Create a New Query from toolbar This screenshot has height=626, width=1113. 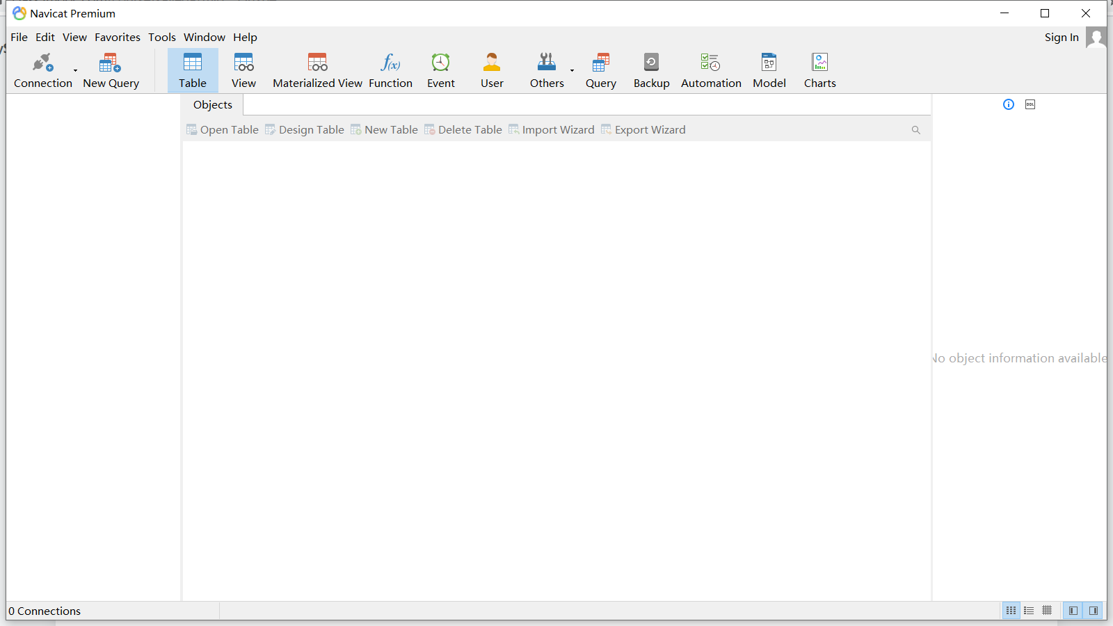pos(111,70)
